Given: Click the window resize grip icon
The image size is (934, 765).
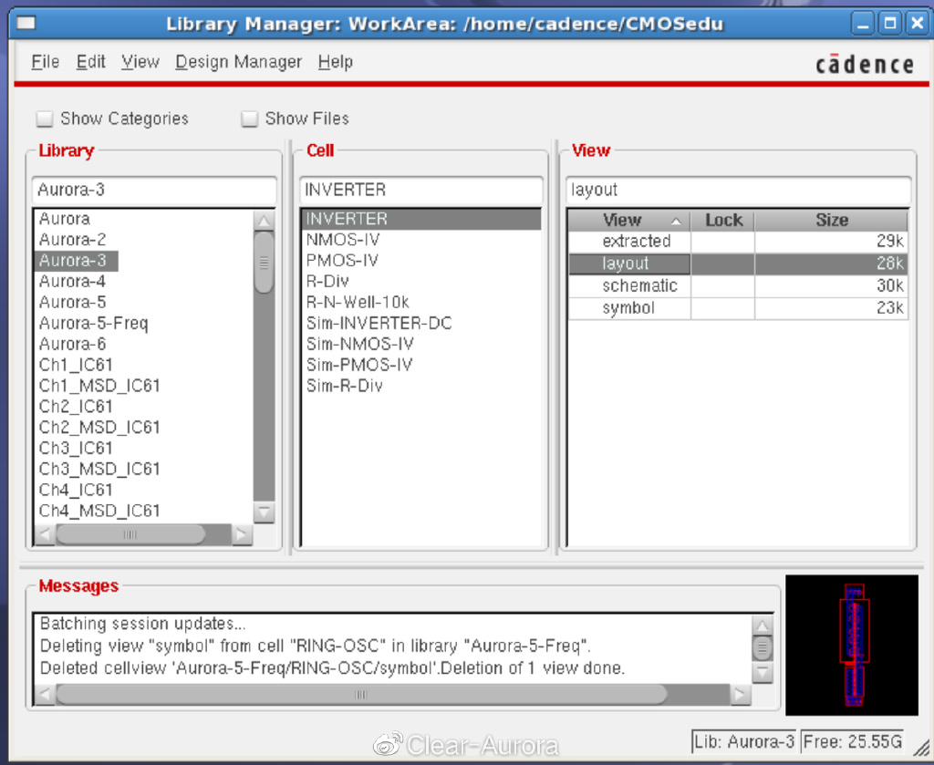Looking at the screenshot, I should pyautogui.click(x=920, y=747).
